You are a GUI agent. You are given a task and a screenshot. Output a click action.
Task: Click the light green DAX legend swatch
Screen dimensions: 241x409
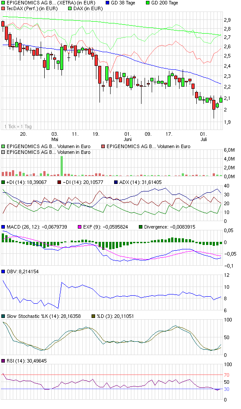[70, 8]
